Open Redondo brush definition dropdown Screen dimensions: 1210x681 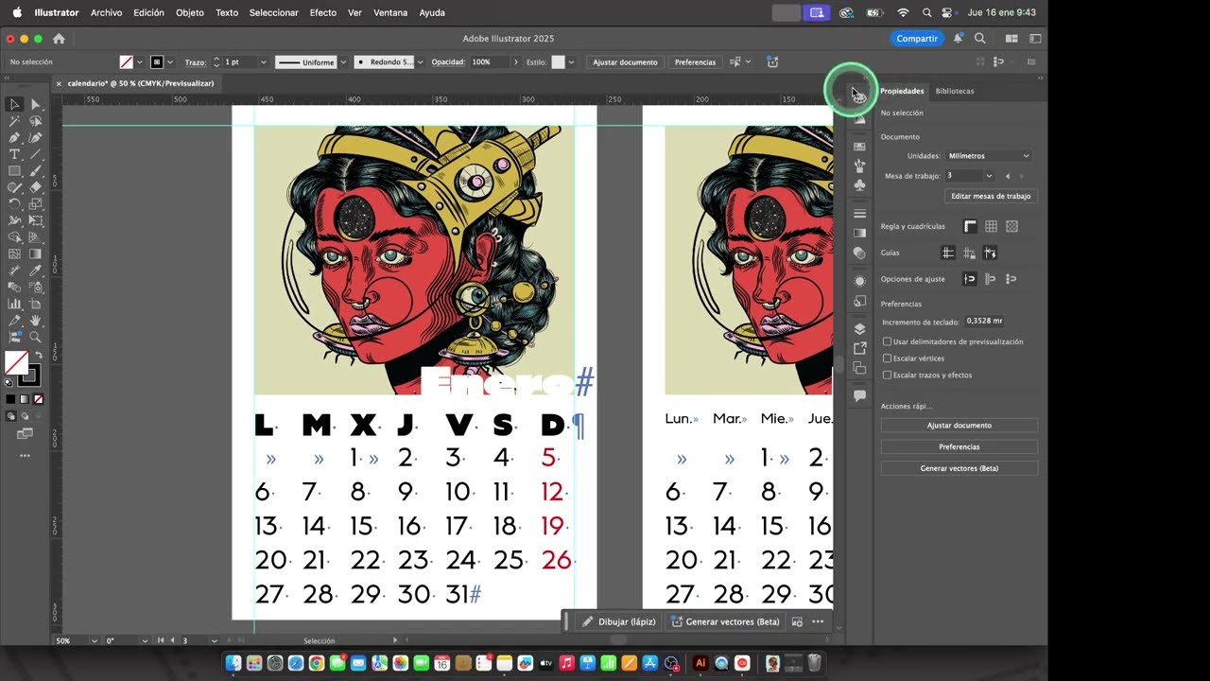click(422, 62)
